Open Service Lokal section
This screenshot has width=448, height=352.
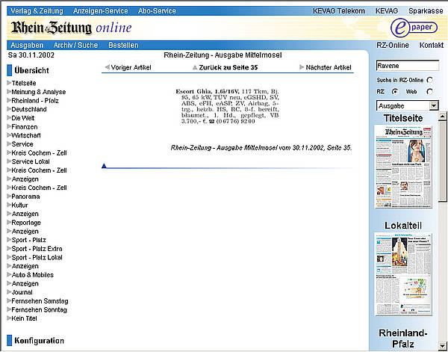(31, 161)
